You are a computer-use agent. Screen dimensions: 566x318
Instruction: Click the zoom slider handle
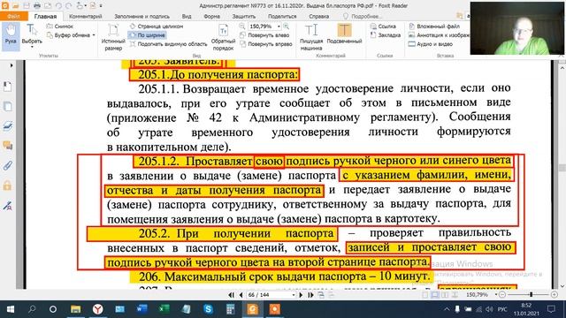[531, 294]
